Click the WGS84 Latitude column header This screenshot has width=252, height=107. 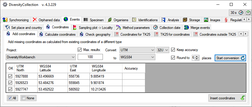(x=52, y=68)
